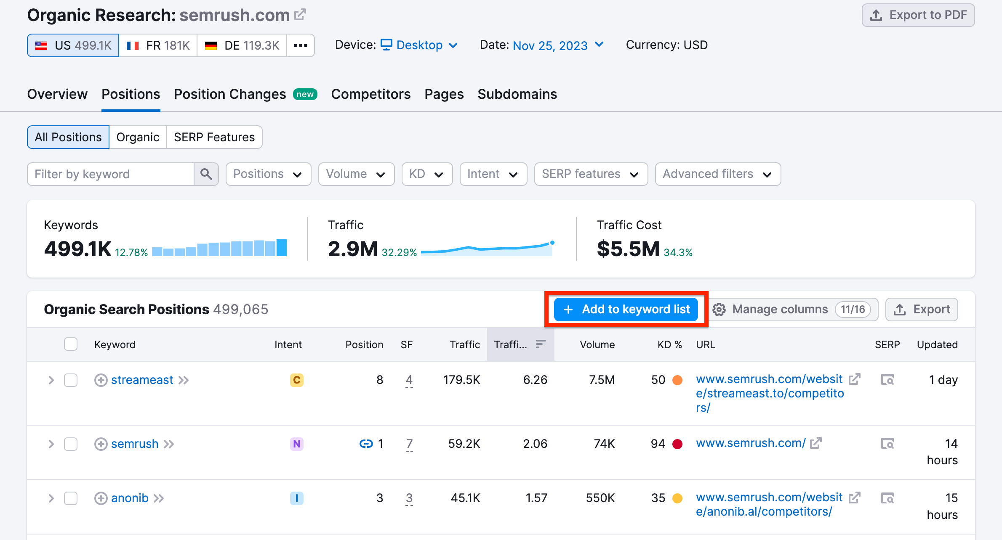Image resolution: width=1002 pixels, height=540 pixels.
Task: Click SF count 4 in streameast row
Action: [x=409, y=380]
